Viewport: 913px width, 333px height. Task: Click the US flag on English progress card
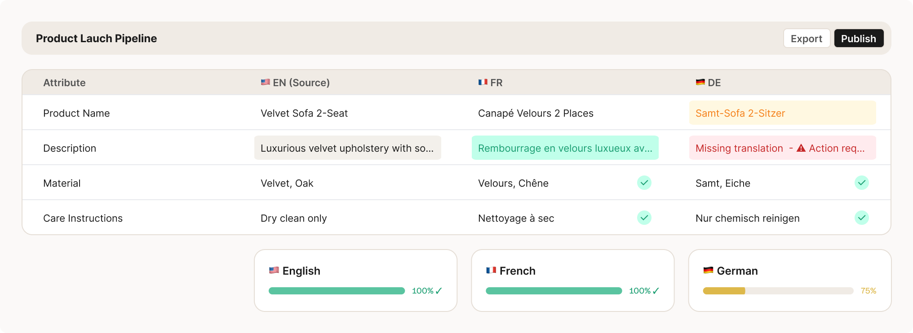pyautogui.click(x=274, y=270)
